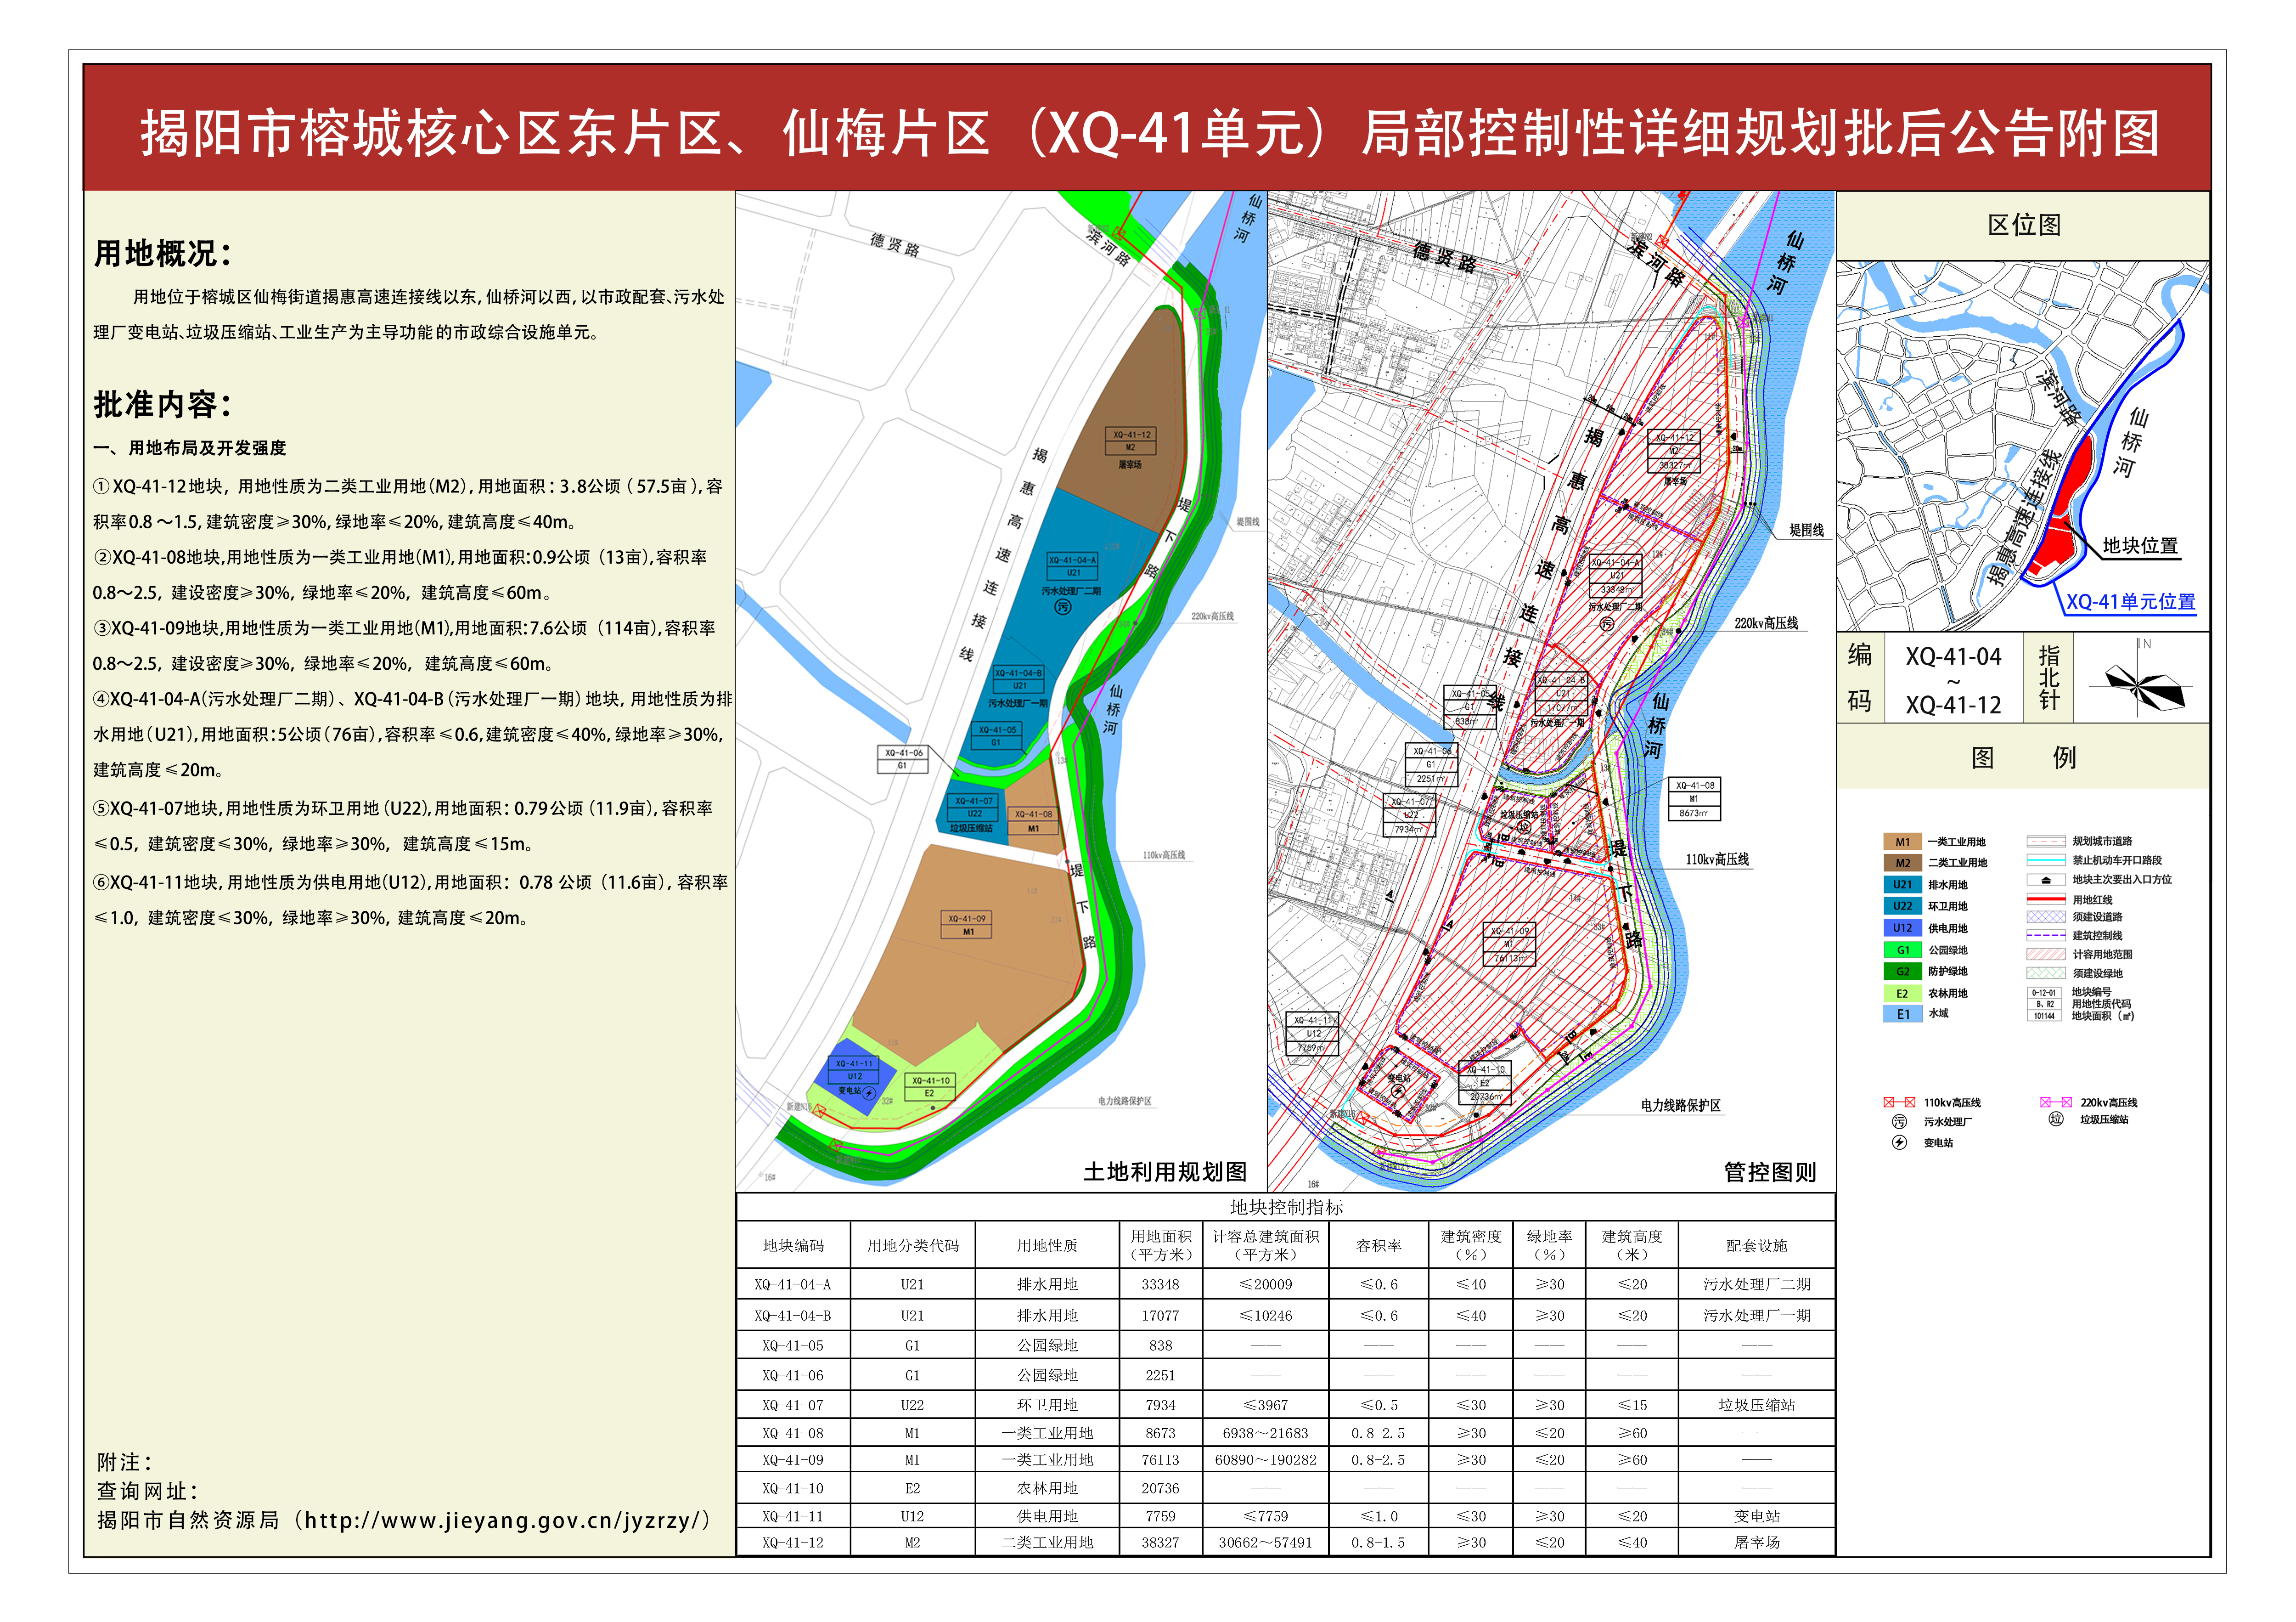Click the 容积率 column header in table
The height and width of the screenshot is (1622, 2296).
tap(1378, 1245)
